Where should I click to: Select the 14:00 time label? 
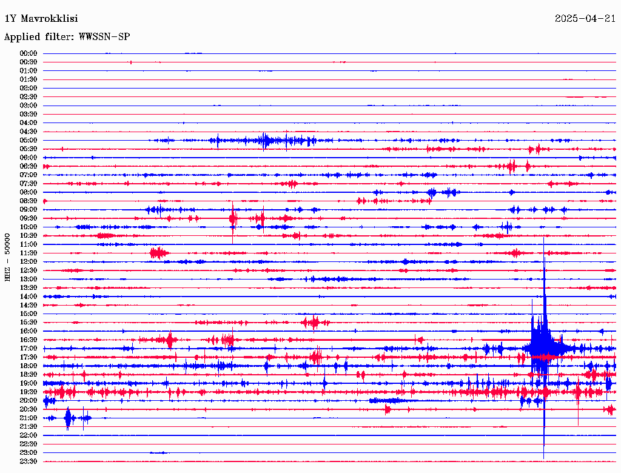point(29,297)
